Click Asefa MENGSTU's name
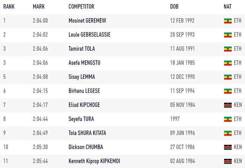 pyautogui.click(x=85, y=63)
